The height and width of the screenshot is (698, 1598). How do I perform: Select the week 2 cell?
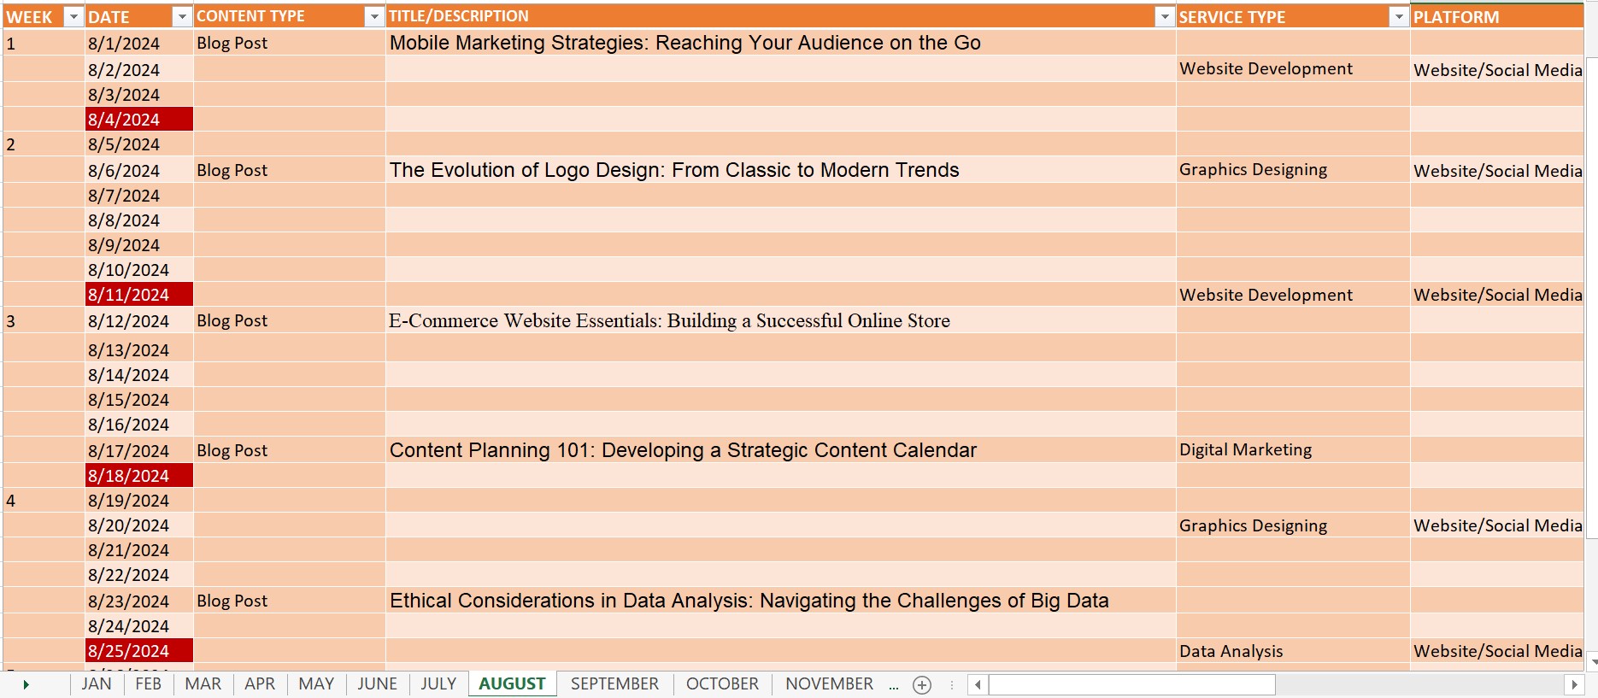(44, 144)
